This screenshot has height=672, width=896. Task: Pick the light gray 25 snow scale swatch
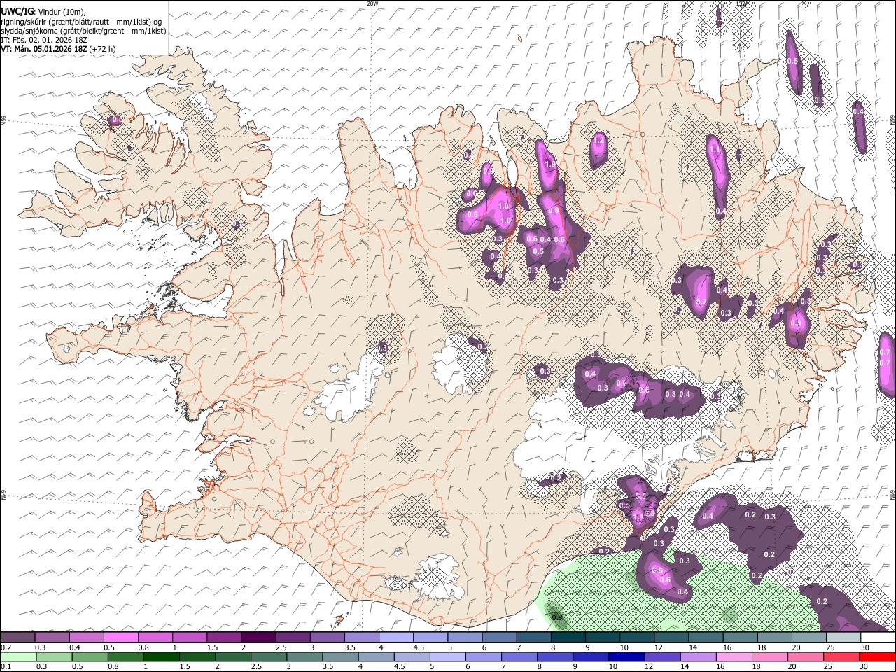tap(842, 638)
